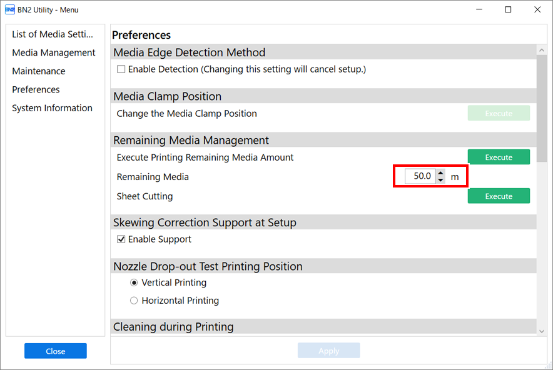Image resolution: width=553 pixels, height=370 pixels.
Task: Increase Remaining Media with up arrow
Action: point(440,172)
